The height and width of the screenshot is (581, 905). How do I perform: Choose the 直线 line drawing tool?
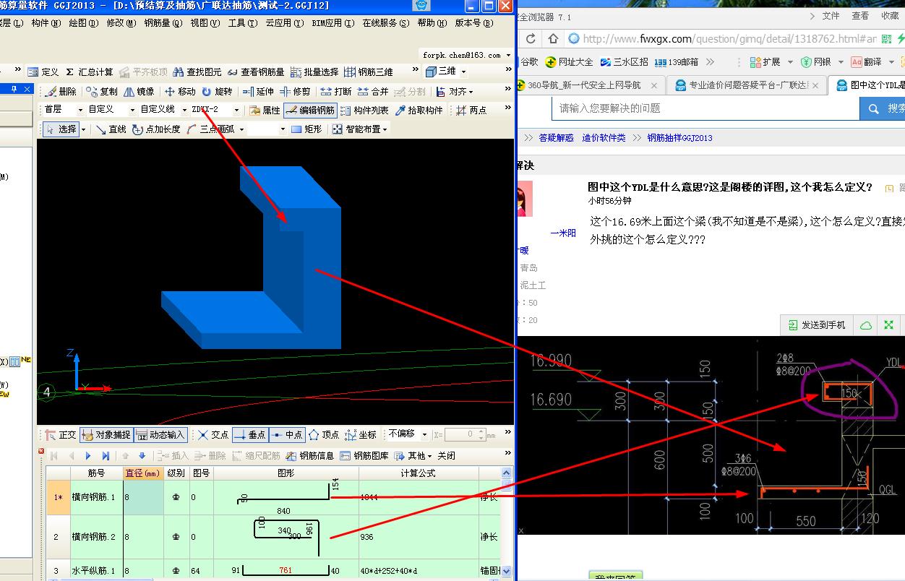point(111,129)
